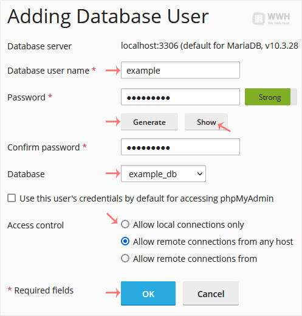Enable phpMyAdmin default credentials checkbox
The width and height of the screenshot is (302, 316).
click(12, 198)
